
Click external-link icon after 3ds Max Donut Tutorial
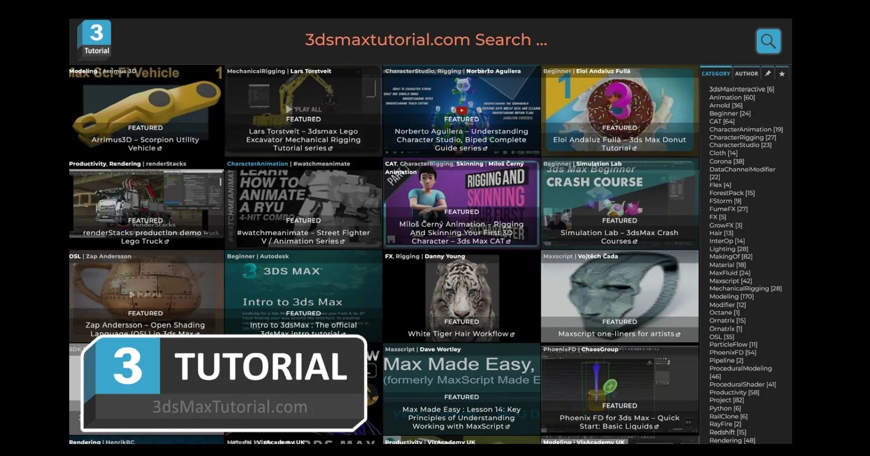tap(635, 148)
